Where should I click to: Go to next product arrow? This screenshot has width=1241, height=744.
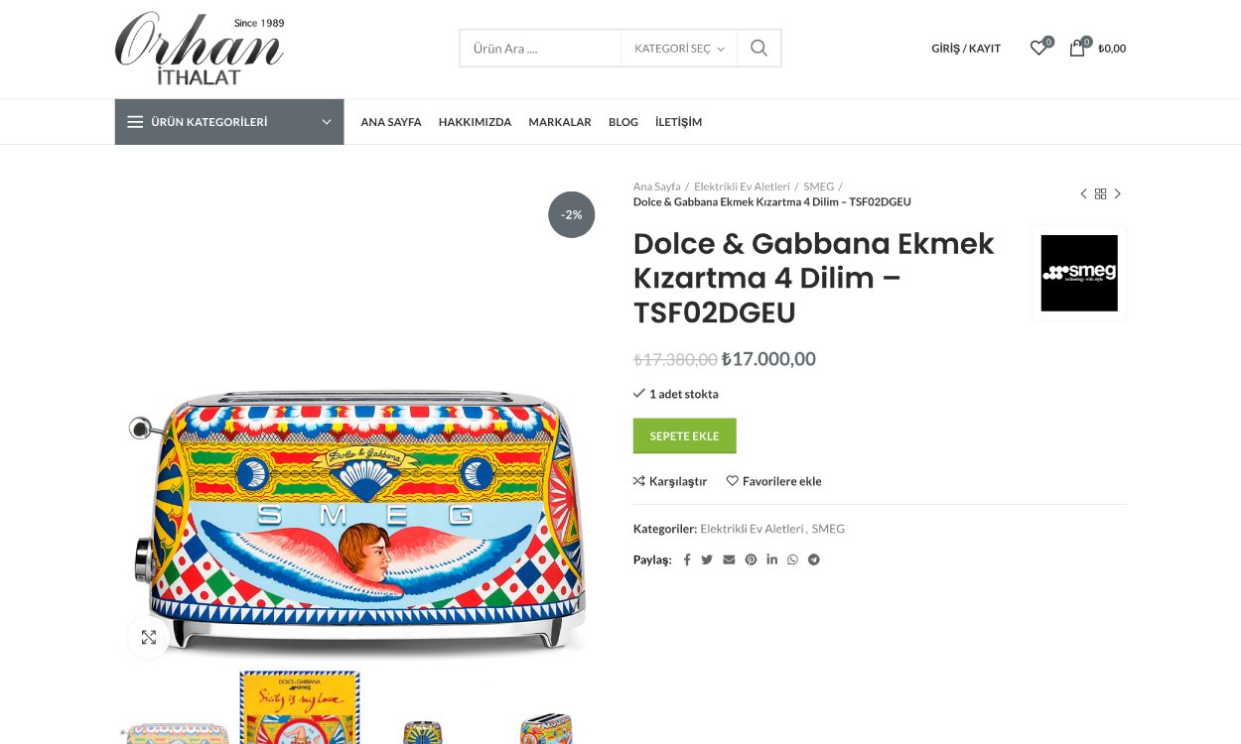(x=1117, y=194)
